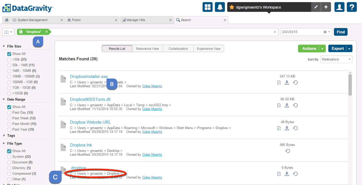Open the Actions dropdown arrow

(322, 48)
